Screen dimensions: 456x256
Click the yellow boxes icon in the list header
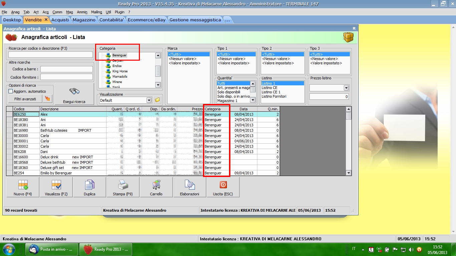(349, 37)
